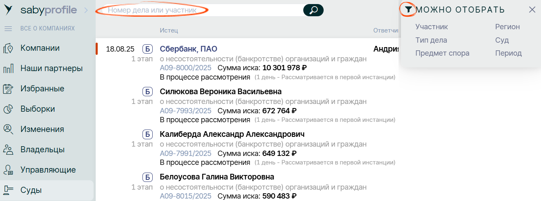Select Суды sidebar item
541x201 pixels.
[31, 190]
